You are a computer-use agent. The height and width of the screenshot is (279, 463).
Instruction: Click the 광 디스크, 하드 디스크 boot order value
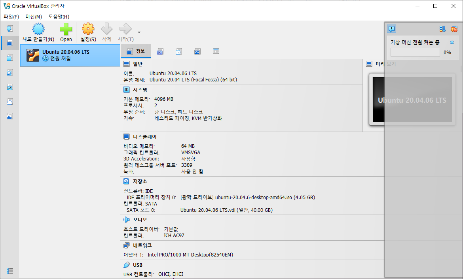pos(178,112)
